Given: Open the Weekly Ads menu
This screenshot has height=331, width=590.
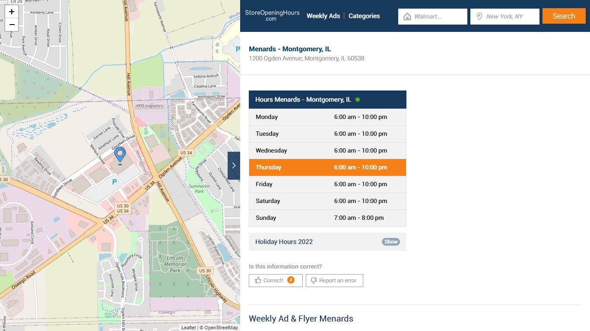Looking at the screenshot, I should point(323,16).
